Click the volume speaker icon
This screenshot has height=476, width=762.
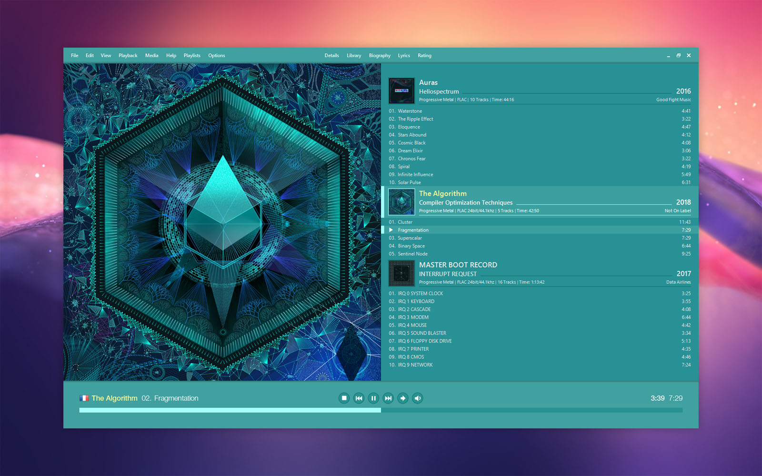418,398
